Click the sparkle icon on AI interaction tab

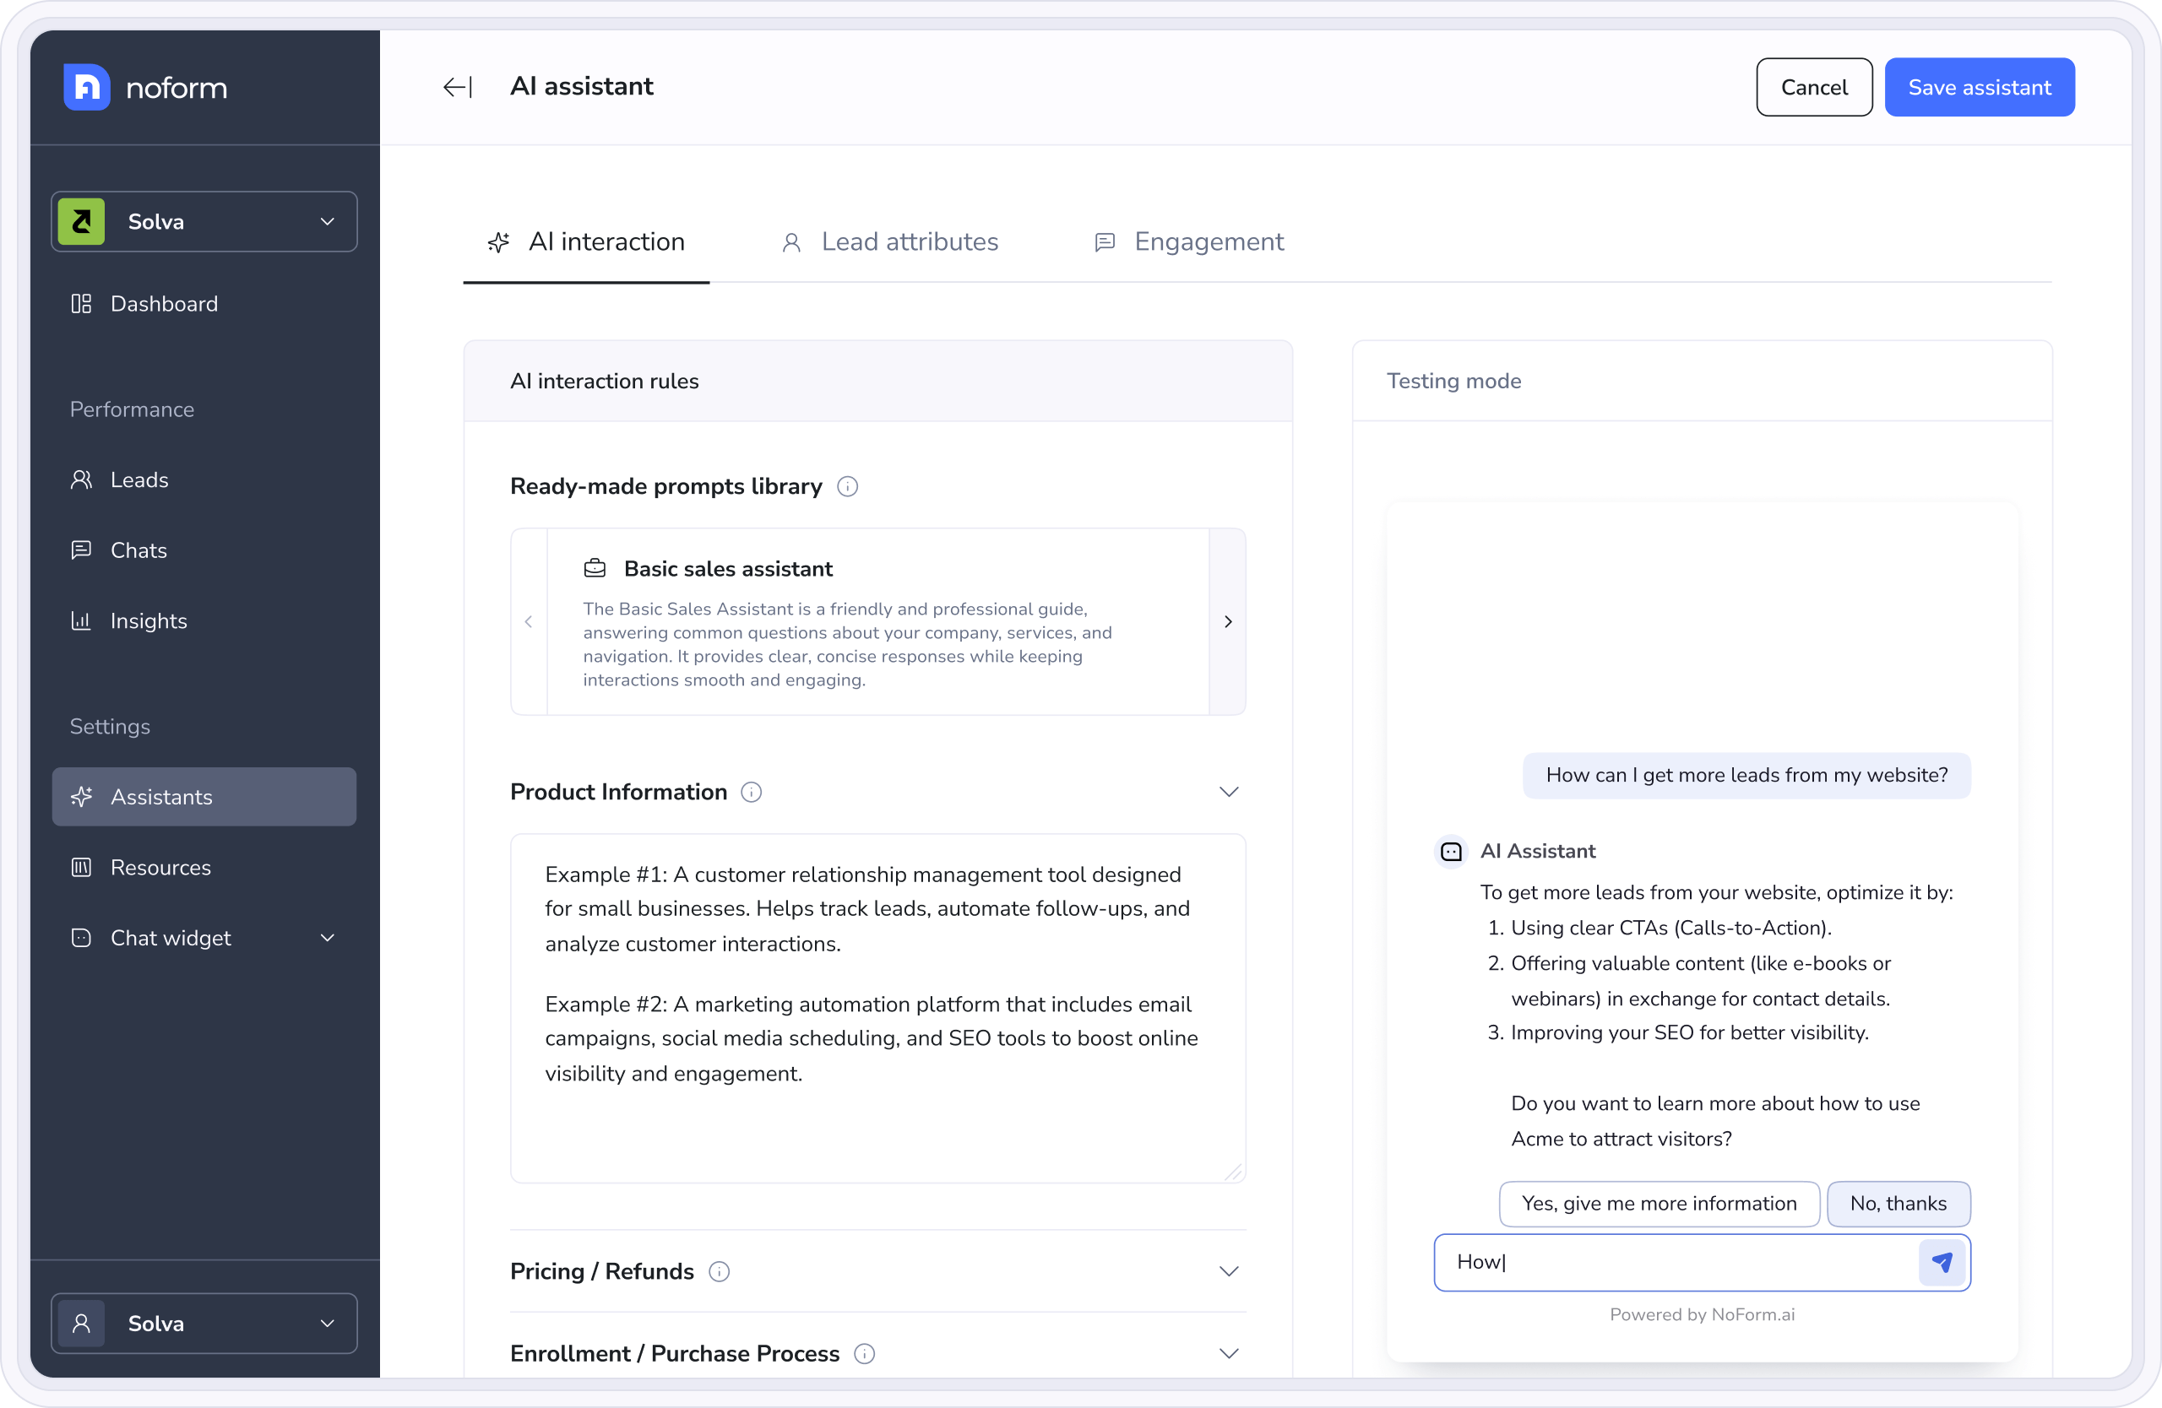coord(499,242)
